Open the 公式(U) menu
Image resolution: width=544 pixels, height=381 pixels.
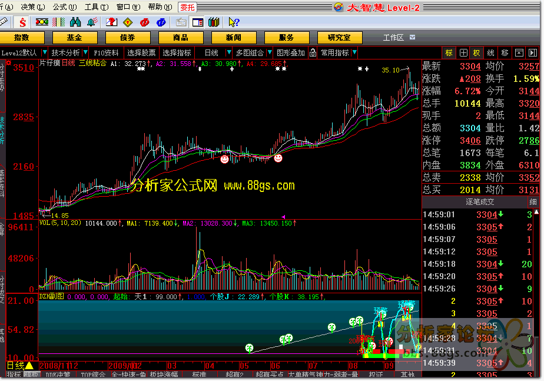[x=65, y=7]
